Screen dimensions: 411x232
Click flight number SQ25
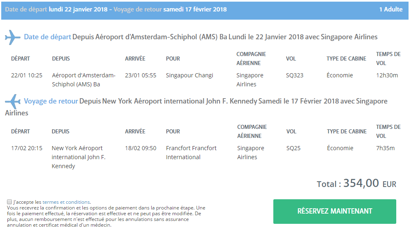(x=293, y=148)
